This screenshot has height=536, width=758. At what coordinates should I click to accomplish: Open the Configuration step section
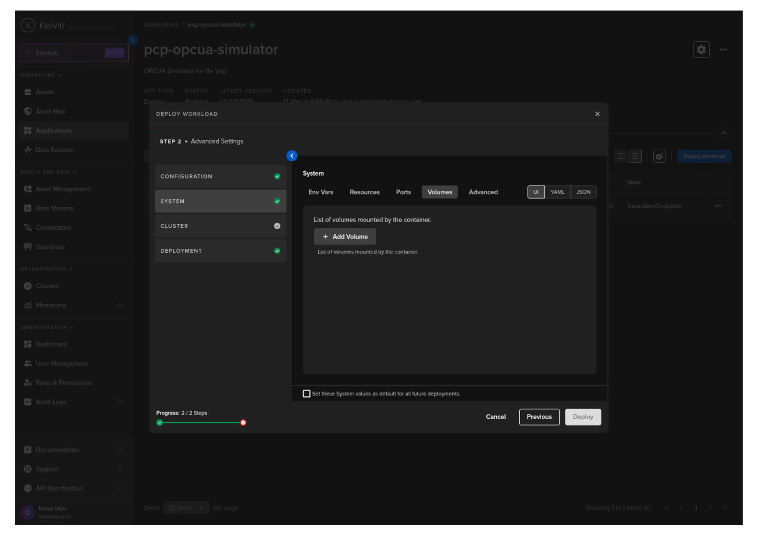coord(220,177)
